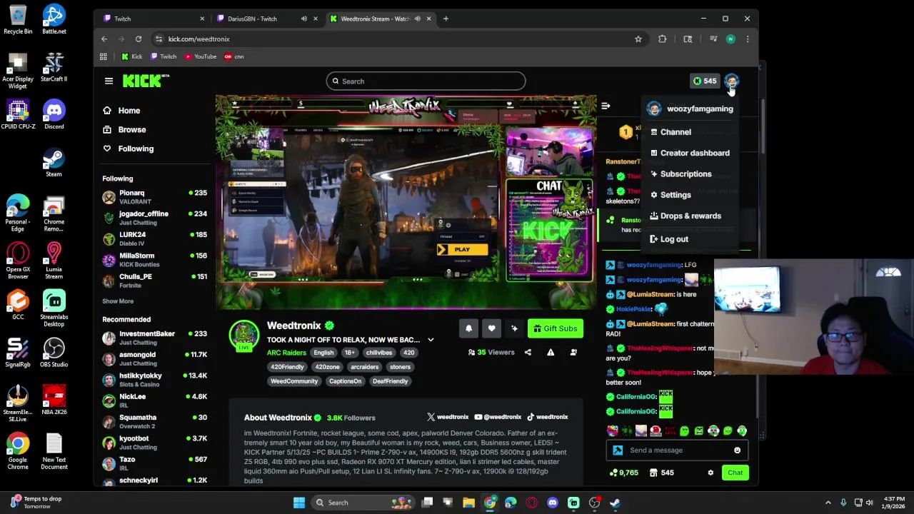Image resolution: width=914 pixels, height=514 pixels.
Task: Click the profile avatar in Kick header
Action: click(x=731, y=81)
